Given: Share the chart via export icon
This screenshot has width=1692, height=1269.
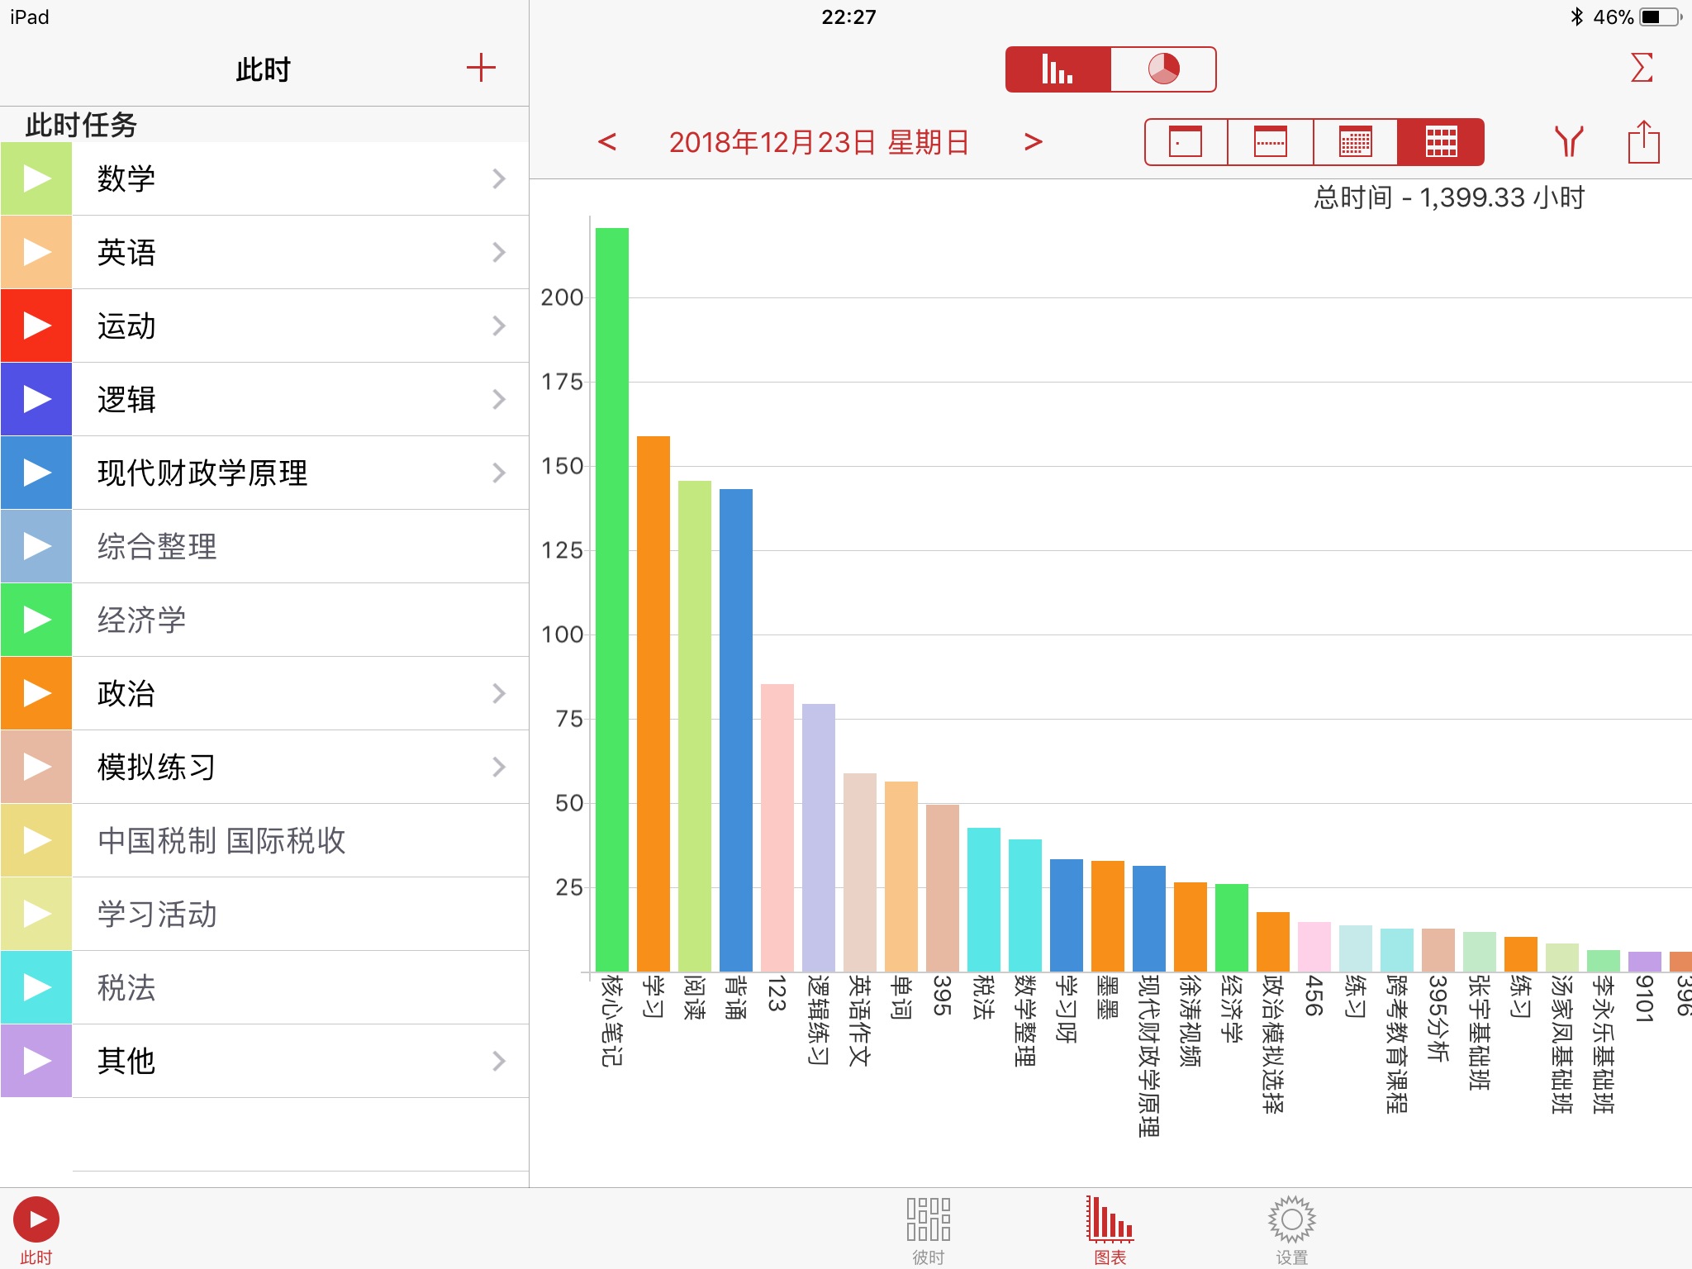Looking at the screenshot, I should (x=1644, y=142).
